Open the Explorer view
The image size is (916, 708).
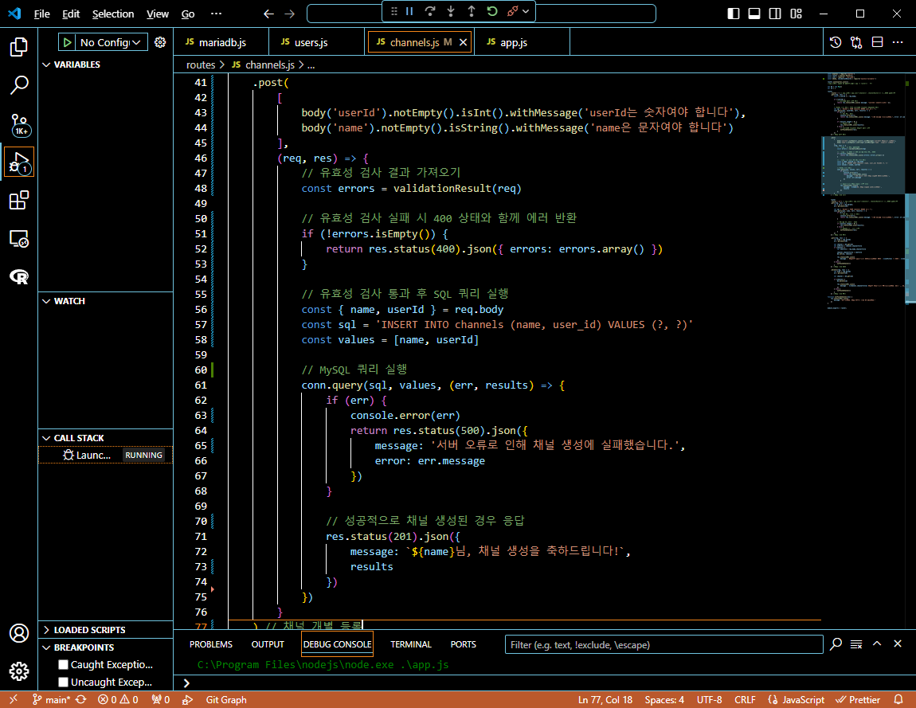pyautogui.click(x=18, y=47)
